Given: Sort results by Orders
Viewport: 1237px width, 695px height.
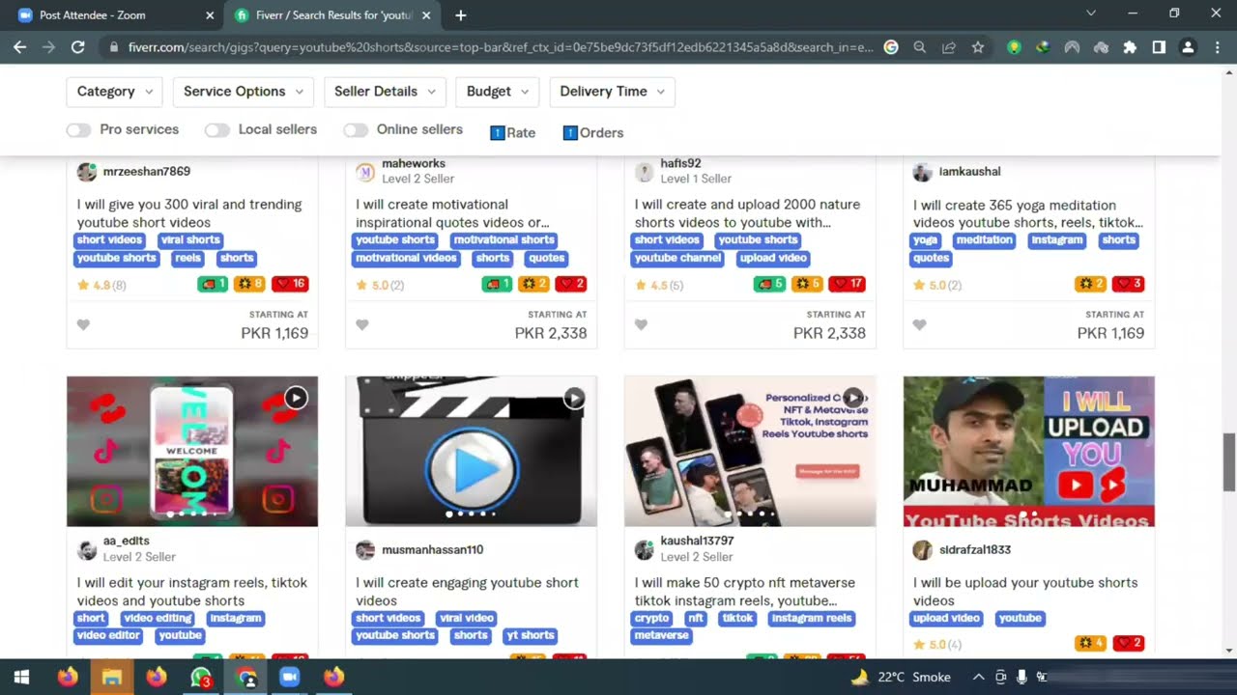Looking at the screenshot, I should coord(592,132).
